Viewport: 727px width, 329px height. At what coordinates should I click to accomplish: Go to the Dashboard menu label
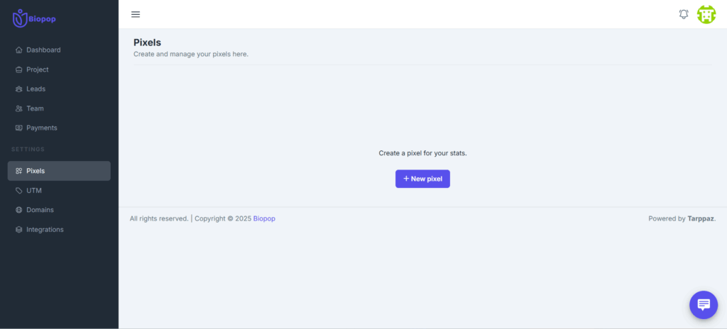coord(43,50)
